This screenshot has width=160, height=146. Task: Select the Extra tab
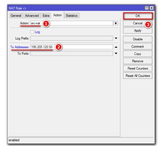46,16
